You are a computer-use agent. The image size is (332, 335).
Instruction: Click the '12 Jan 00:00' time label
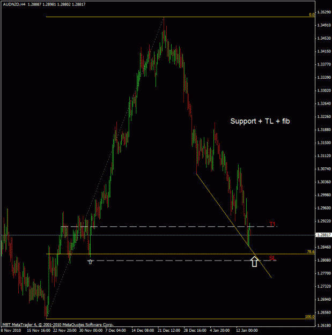click(x=247, y=330)
